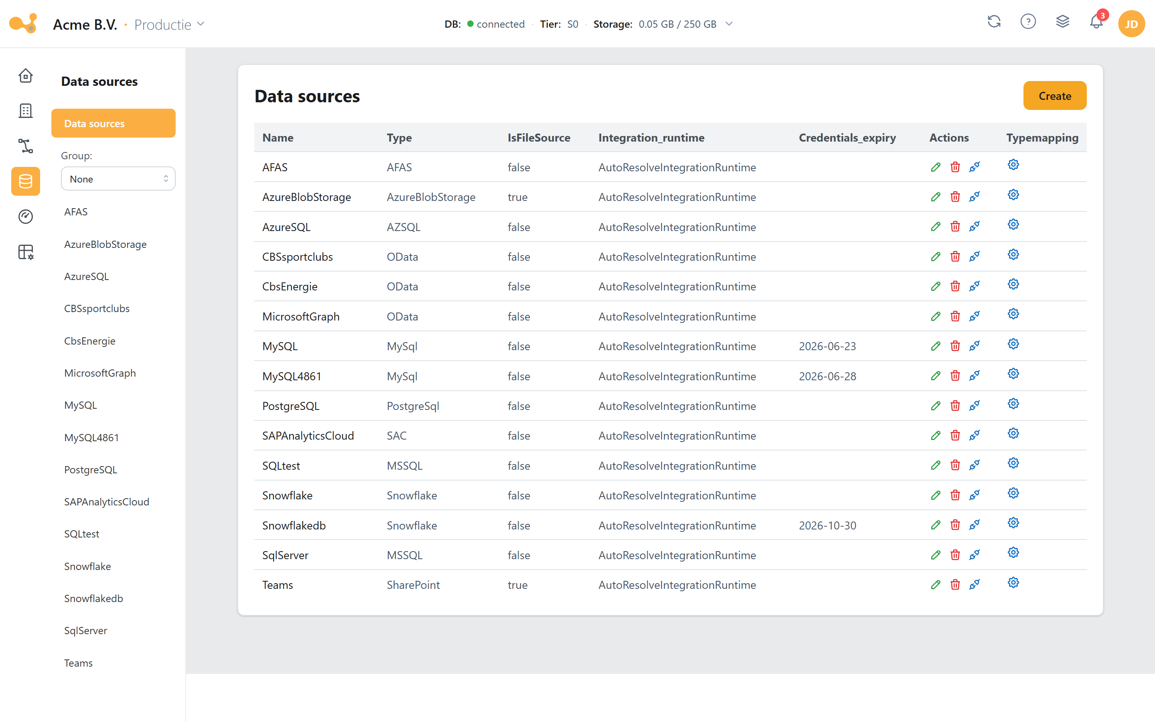Screen dimensions: 1155x722
Task: Open typemapping gear for AFAS row
Action: [x=1013, y=165]
